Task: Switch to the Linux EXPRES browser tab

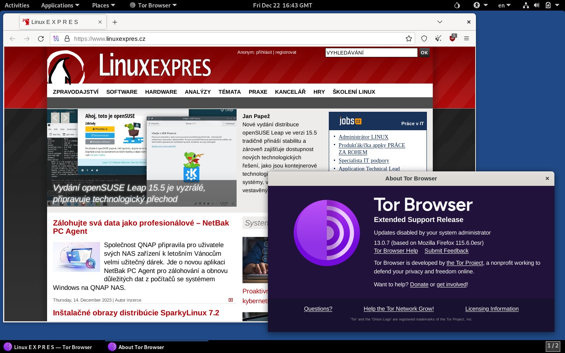Action: click(59, 22)
